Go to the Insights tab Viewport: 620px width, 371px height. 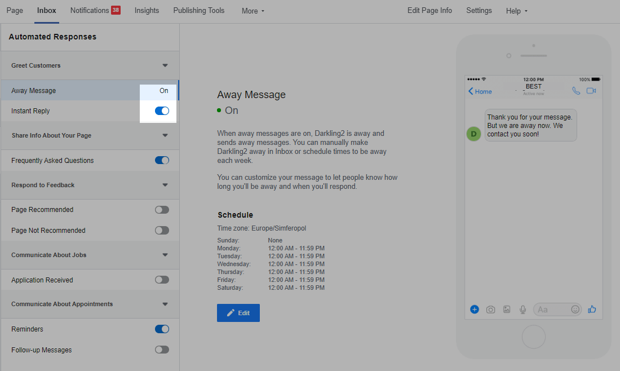[147, 11]
